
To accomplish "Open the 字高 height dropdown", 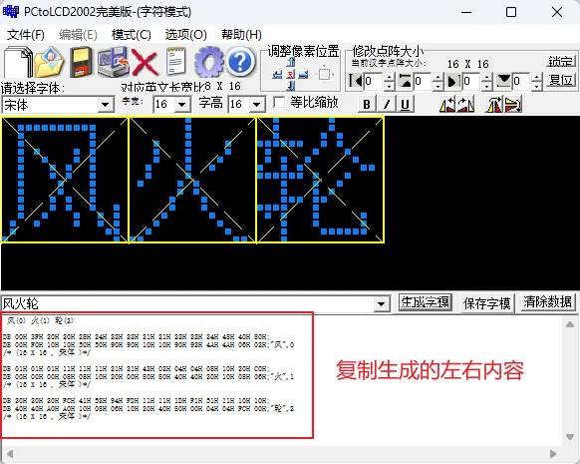I will click(257, 105).
